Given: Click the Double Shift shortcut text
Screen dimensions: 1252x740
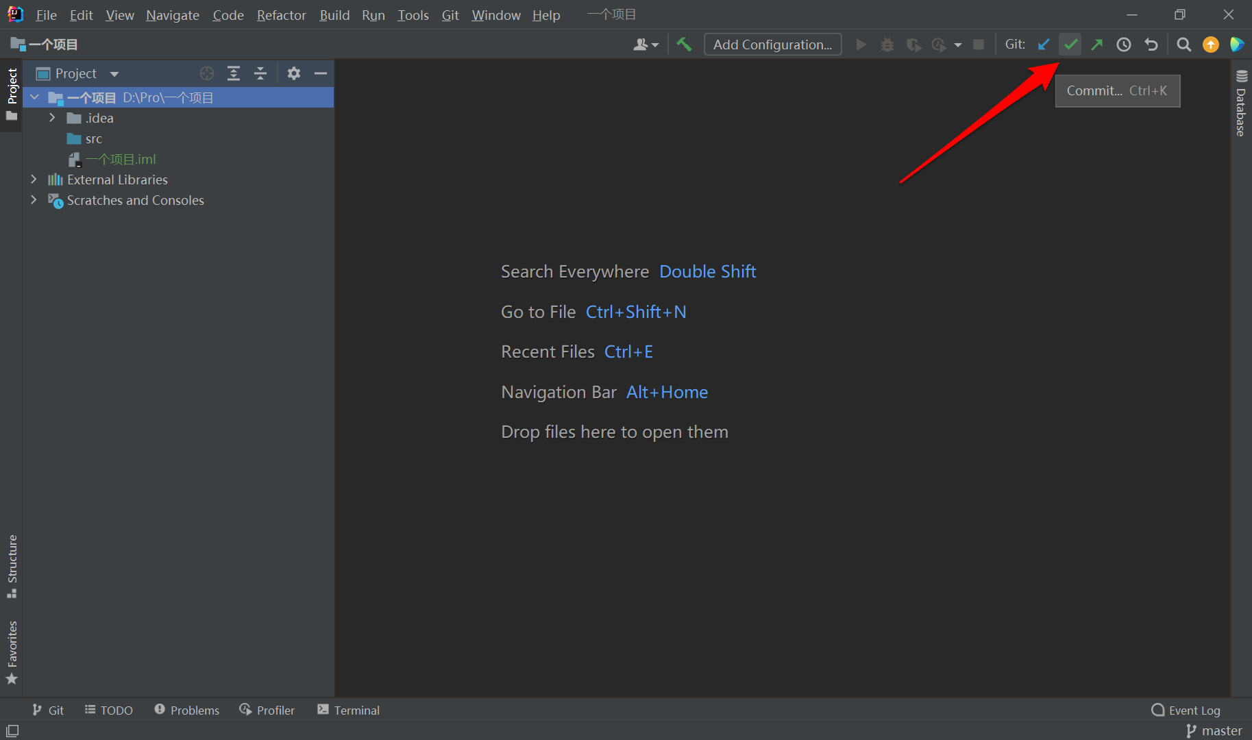Looking at the screenshot, I should click(x=708, y=271).
